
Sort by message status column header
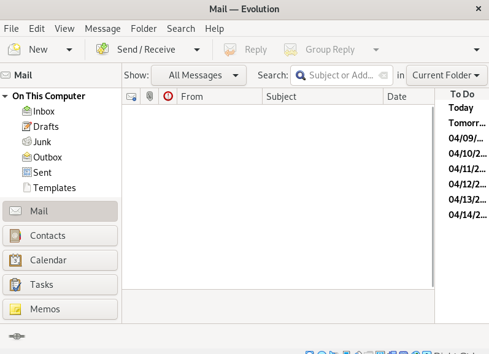(x=131, y=96)
